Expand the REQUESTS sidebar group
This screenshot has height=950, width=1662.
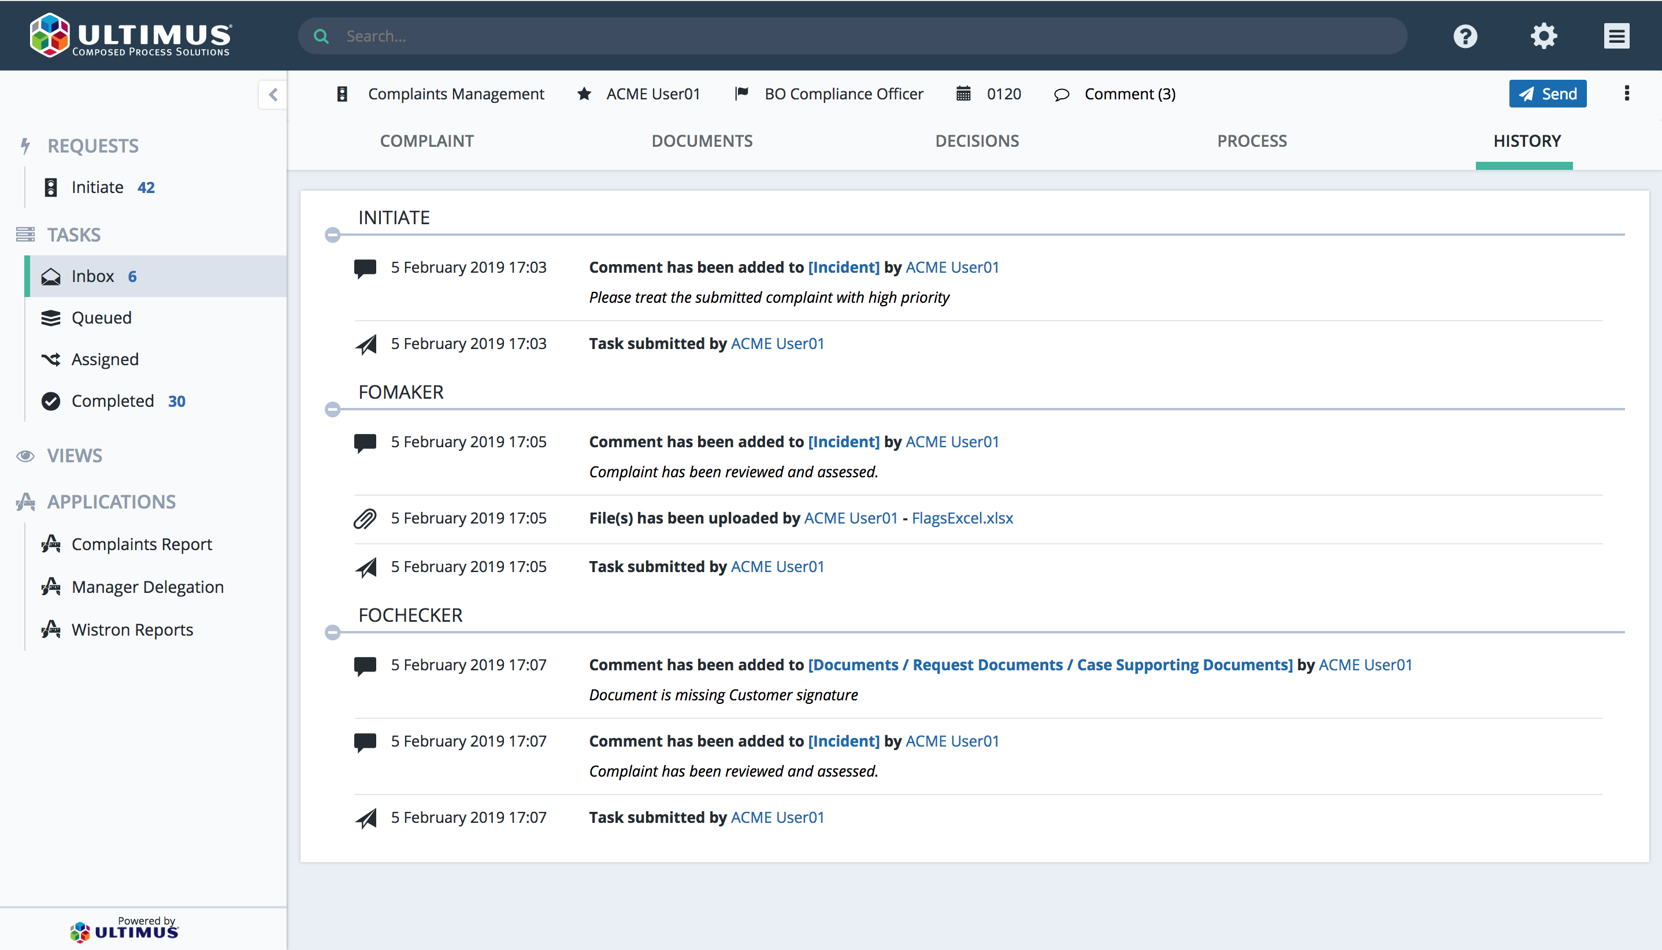(x=92, y=146)
